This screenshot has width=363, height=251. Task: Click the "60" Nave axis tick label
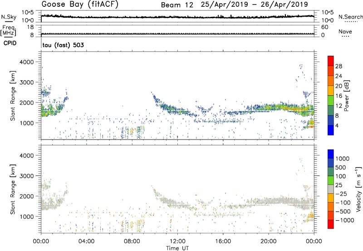(324, 27)
